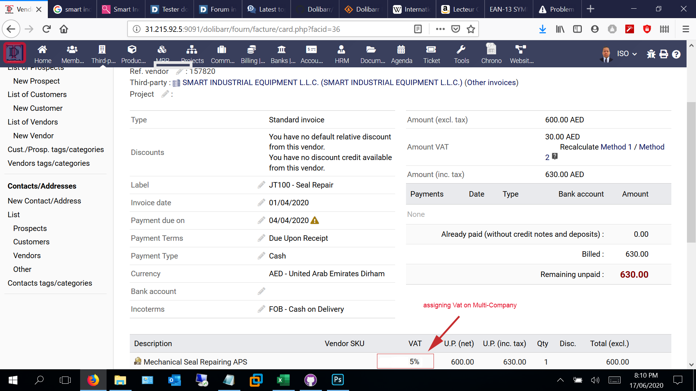Open a new browser tab

tap(591, 9)
